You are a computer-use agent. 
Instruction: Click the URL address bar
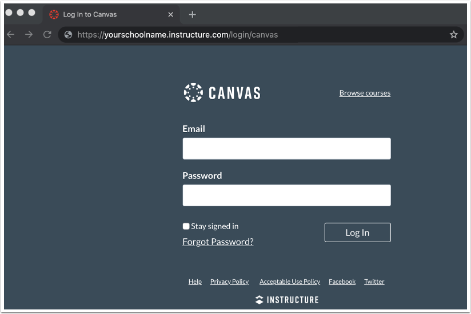pos(261,35)
